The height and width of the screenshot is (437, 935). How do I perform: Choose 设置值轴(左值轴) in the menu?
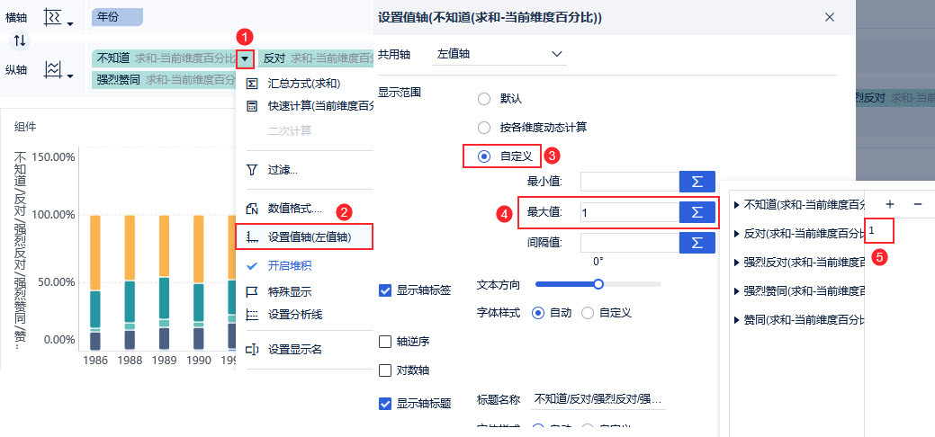point(304,237)
